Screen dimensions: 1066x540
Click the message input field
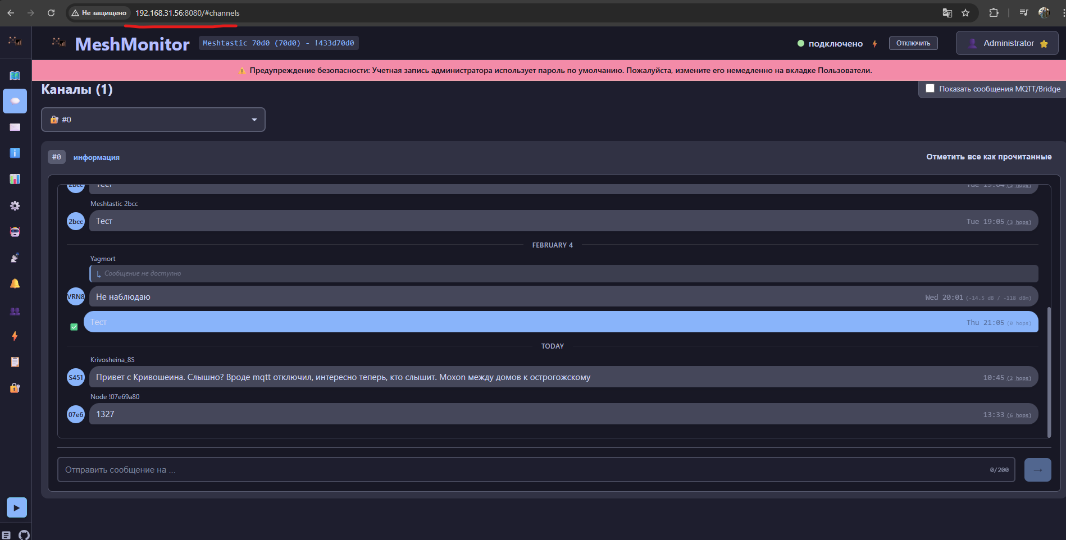[x=522, y=470]
